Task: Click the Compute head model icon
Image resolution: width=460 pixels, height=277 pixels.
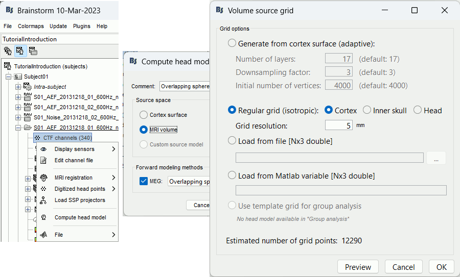Action: coord(43,217)
